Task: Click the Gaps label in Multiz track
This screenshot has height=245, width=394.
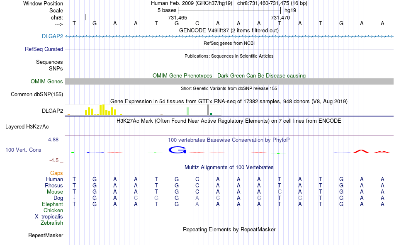Action: click(56, 173)
